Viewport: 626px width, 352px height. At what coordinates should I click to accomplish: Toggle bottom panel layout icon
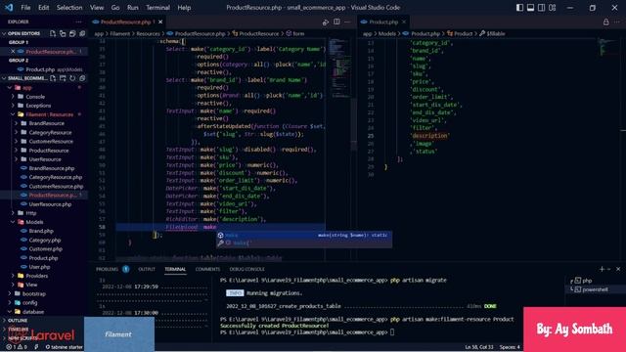tap(530, 8)
